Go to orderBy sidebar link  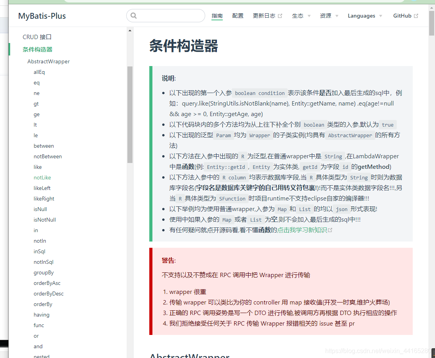[43, 304]
